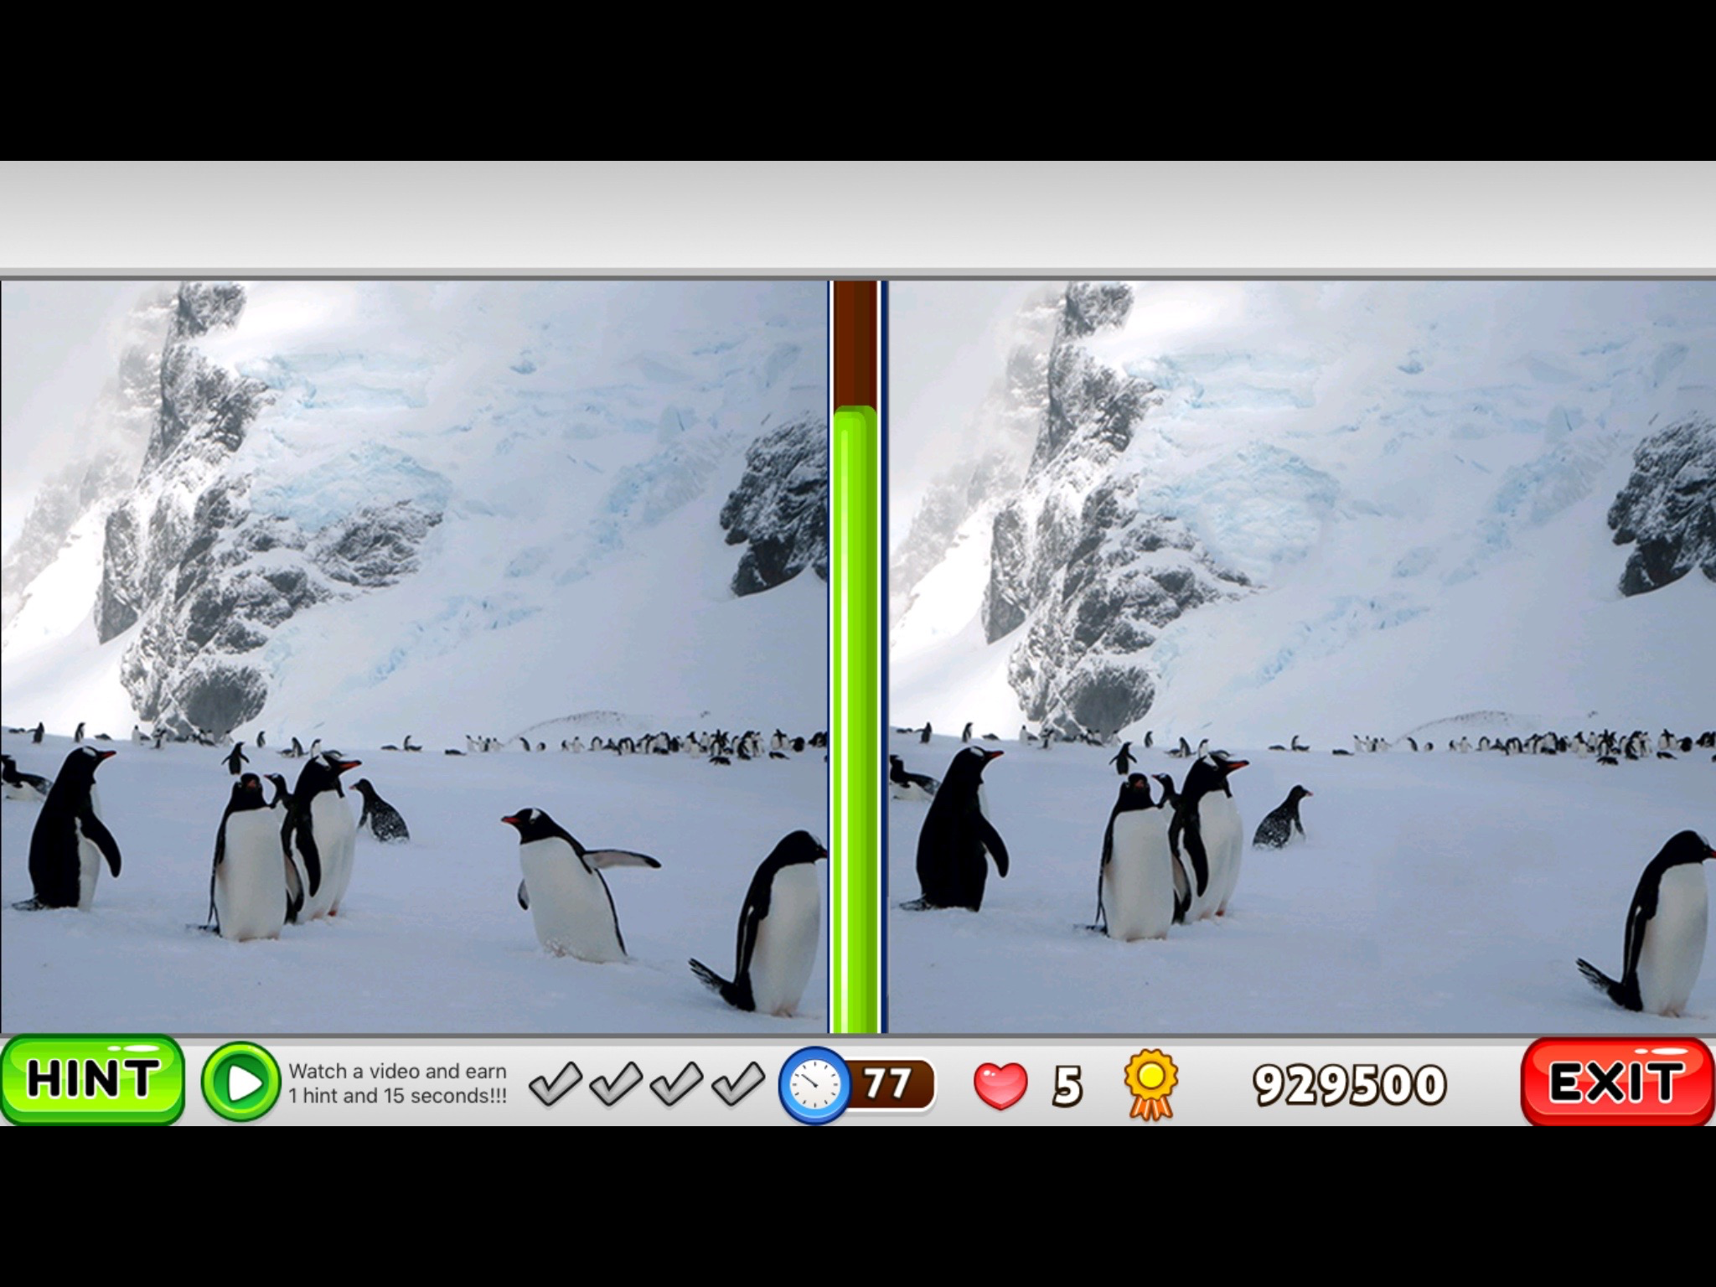Click the green time progress bar
Image resolution: width=1716 pixels, height=1287 pixels.
(855, 721)
